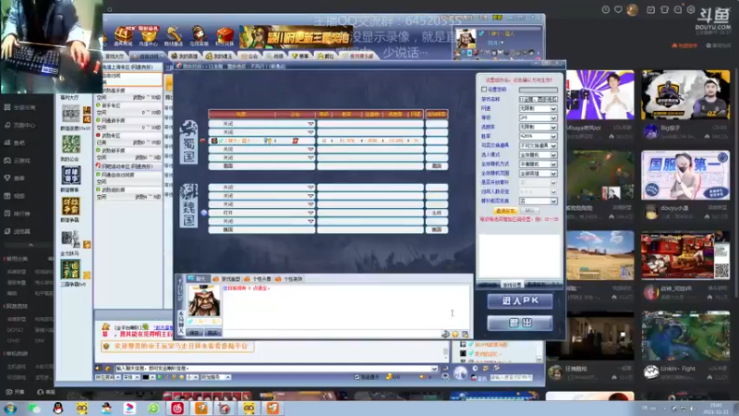Screen dimensions: 739x416
Task: Expand the 魏国 slot set to 打开
Action: point(310,213)
